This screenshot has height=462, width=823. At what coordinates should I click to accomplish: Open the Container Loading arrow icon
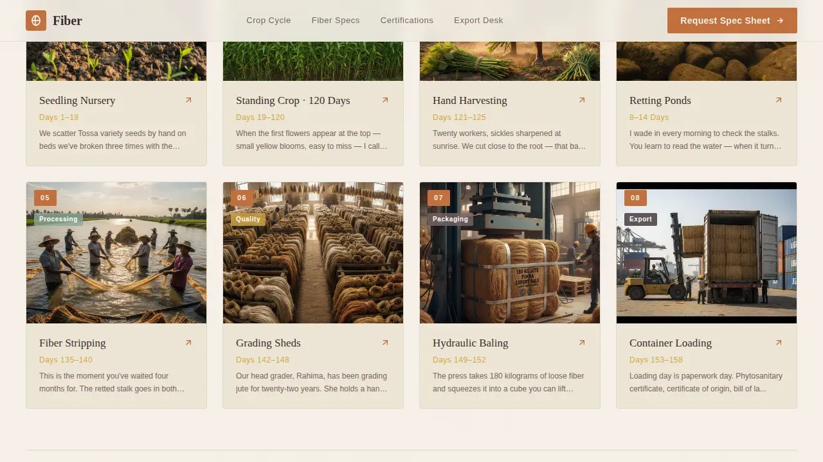coord(779,343)
